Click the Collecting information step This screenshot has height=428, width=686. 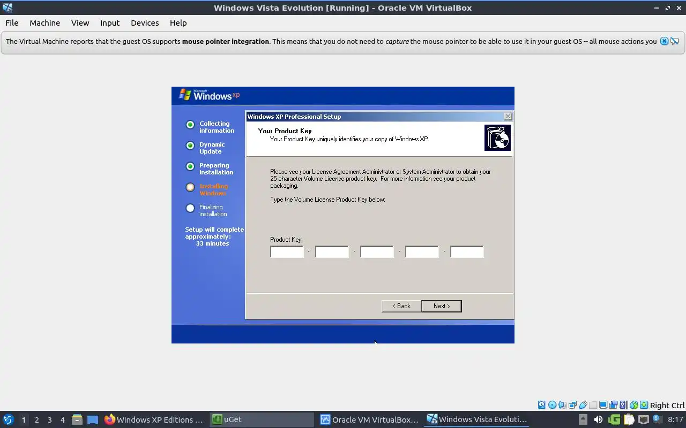pyautogui.click(x=217, y=127)
